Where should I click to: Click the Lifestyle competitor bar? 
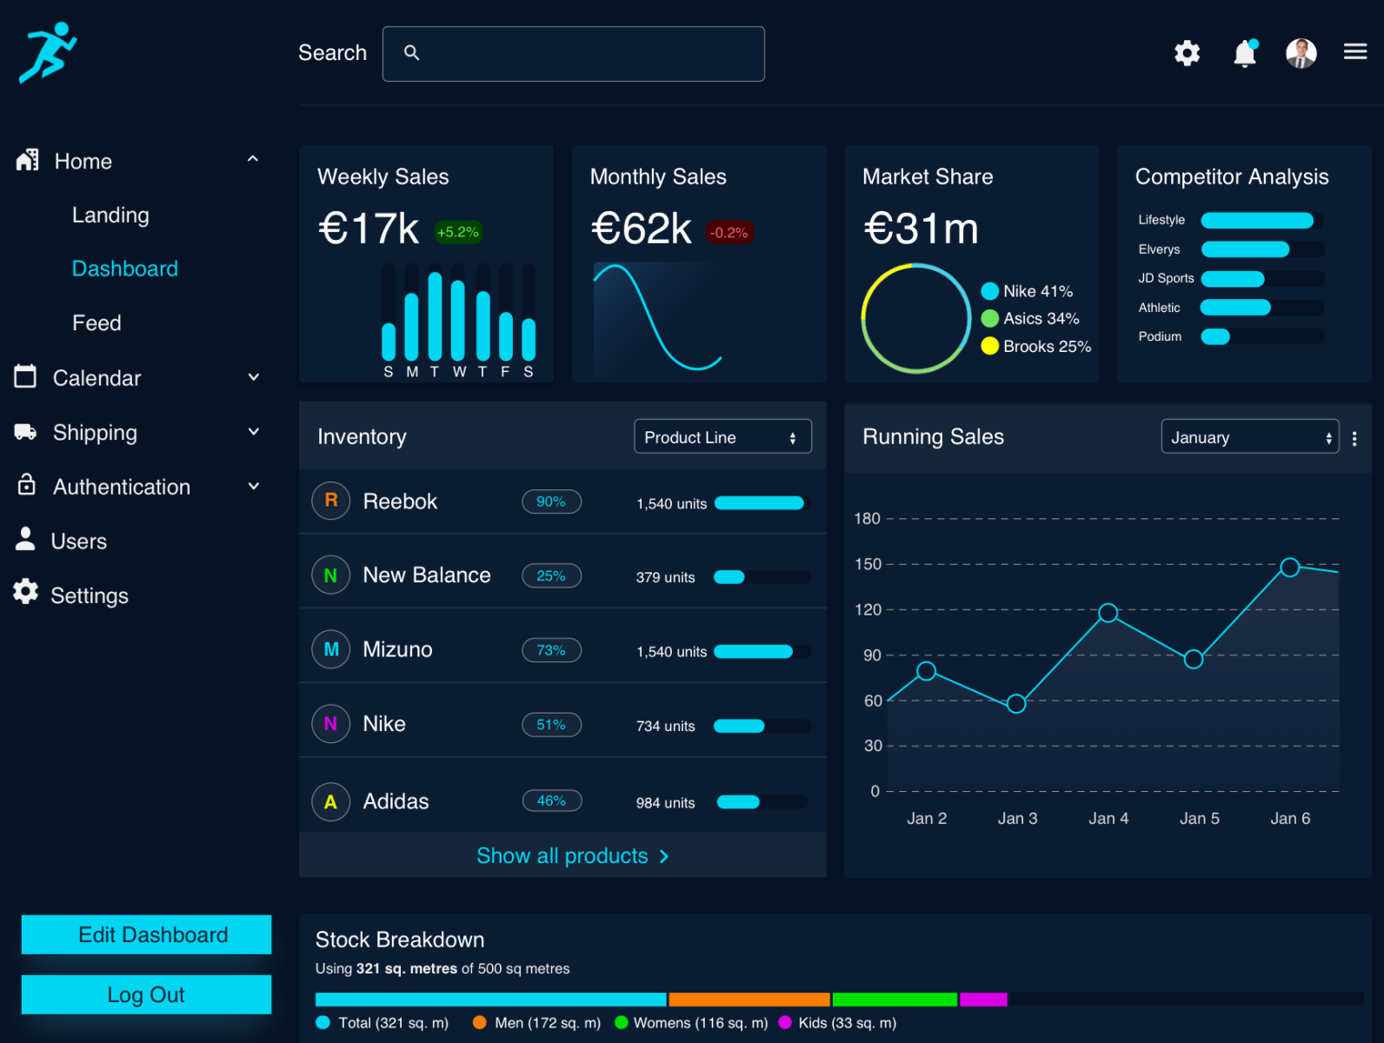click(x=1262, y=221)
